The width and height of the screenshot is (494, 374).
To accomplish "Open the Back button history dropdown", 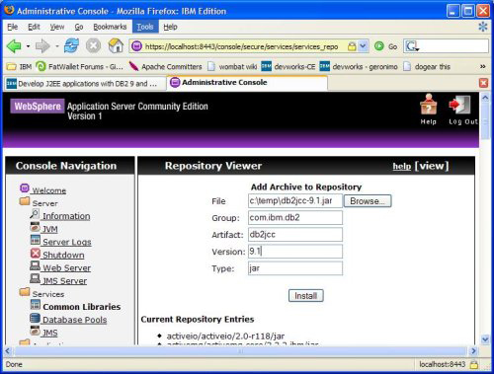I will [x=28, y=46].
